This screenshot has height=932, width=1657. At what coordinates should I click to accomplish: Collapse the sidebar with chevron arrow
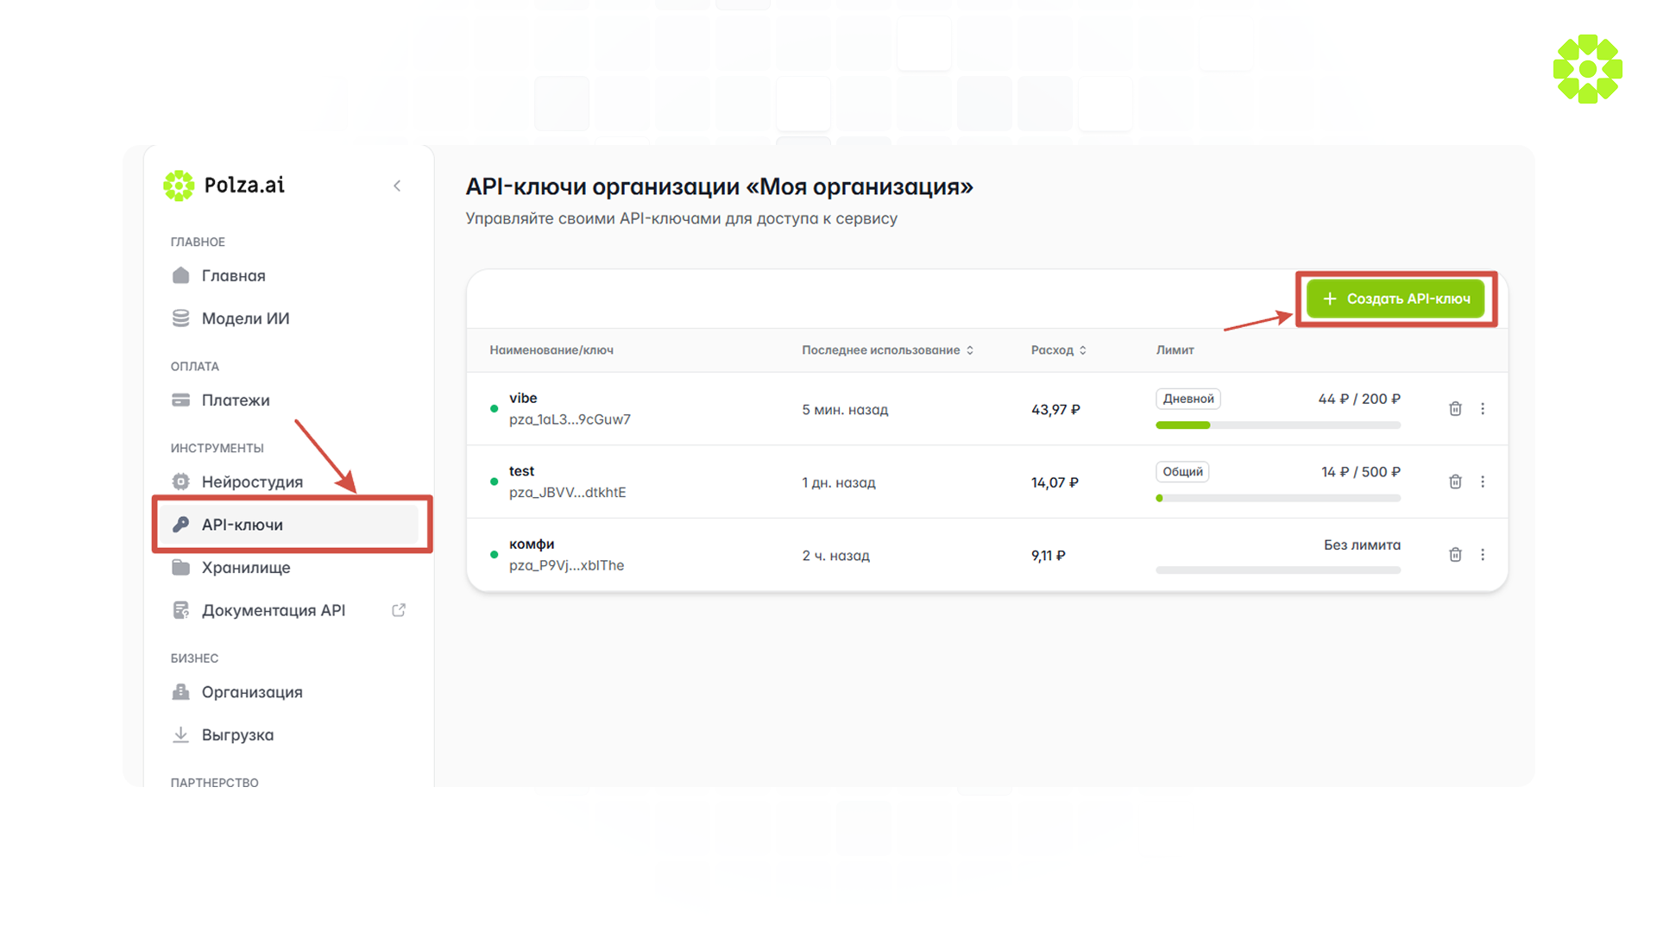(x=397, y=186)
